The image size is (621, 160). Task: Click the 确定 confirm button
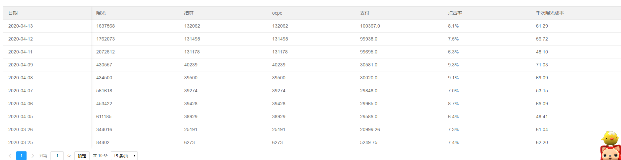click(82, 156)
